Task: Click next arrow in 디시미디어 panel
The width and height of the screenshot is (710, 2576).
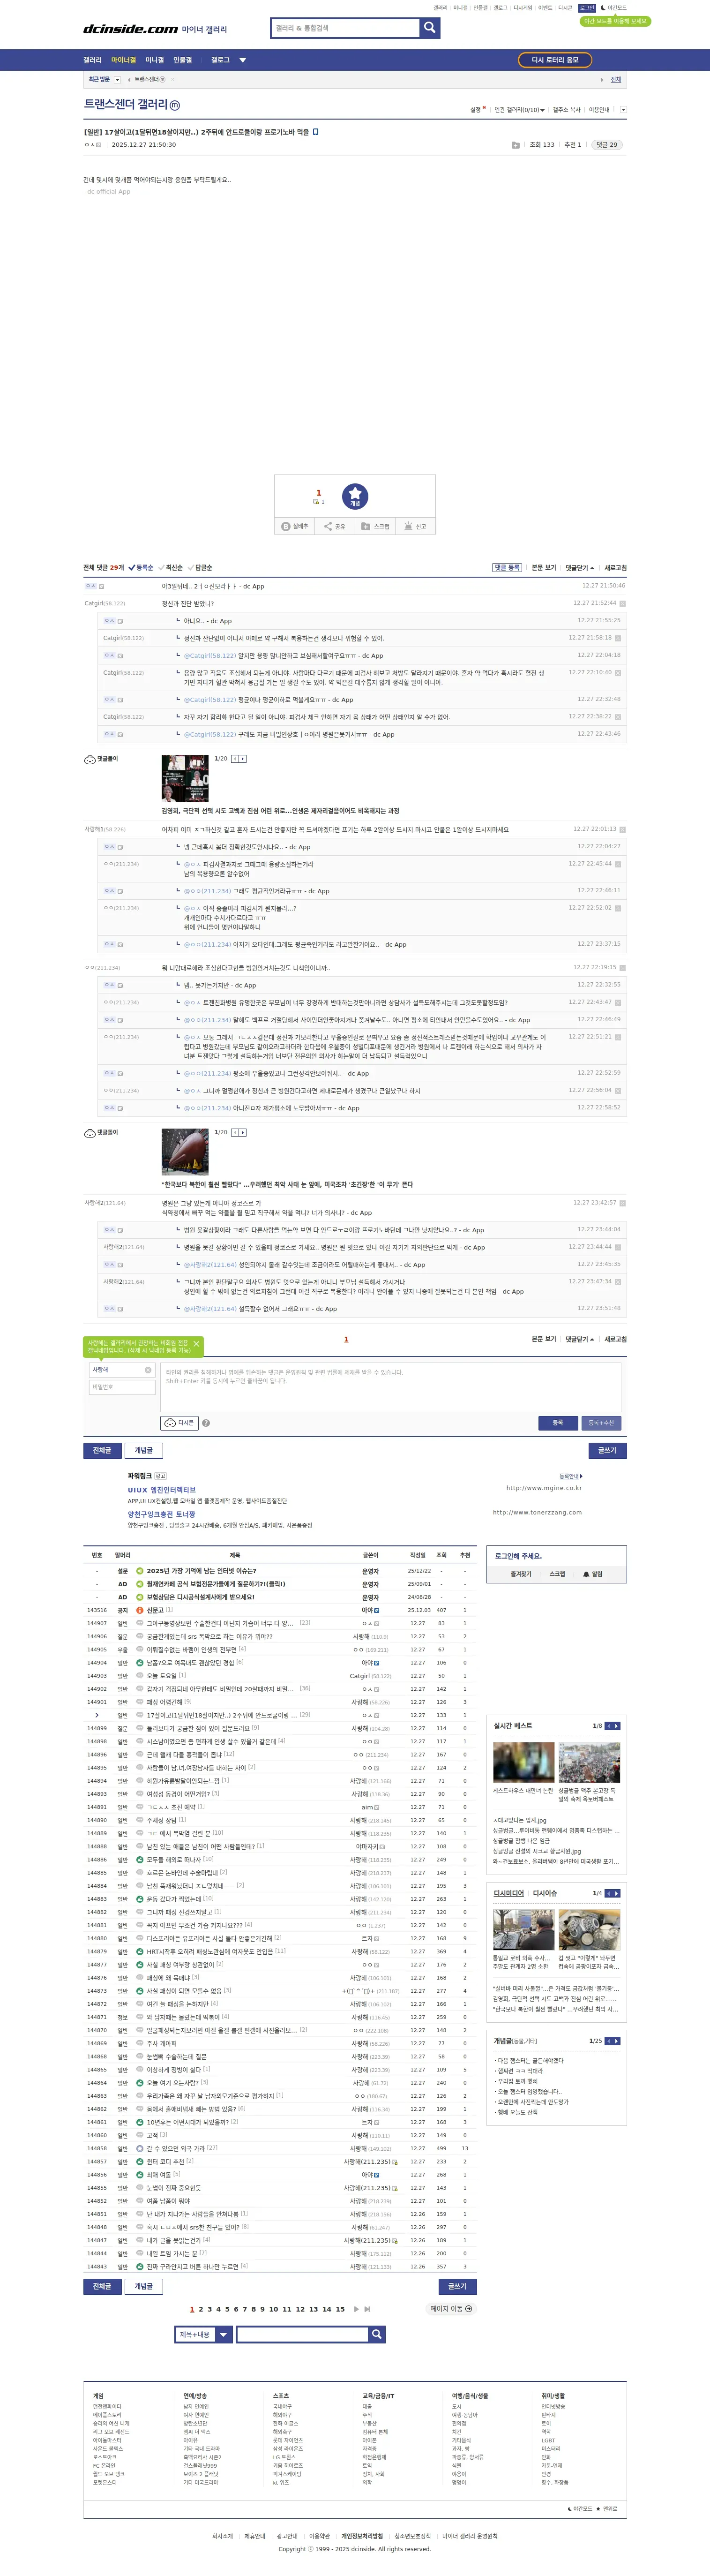Action: [617, 1893]
